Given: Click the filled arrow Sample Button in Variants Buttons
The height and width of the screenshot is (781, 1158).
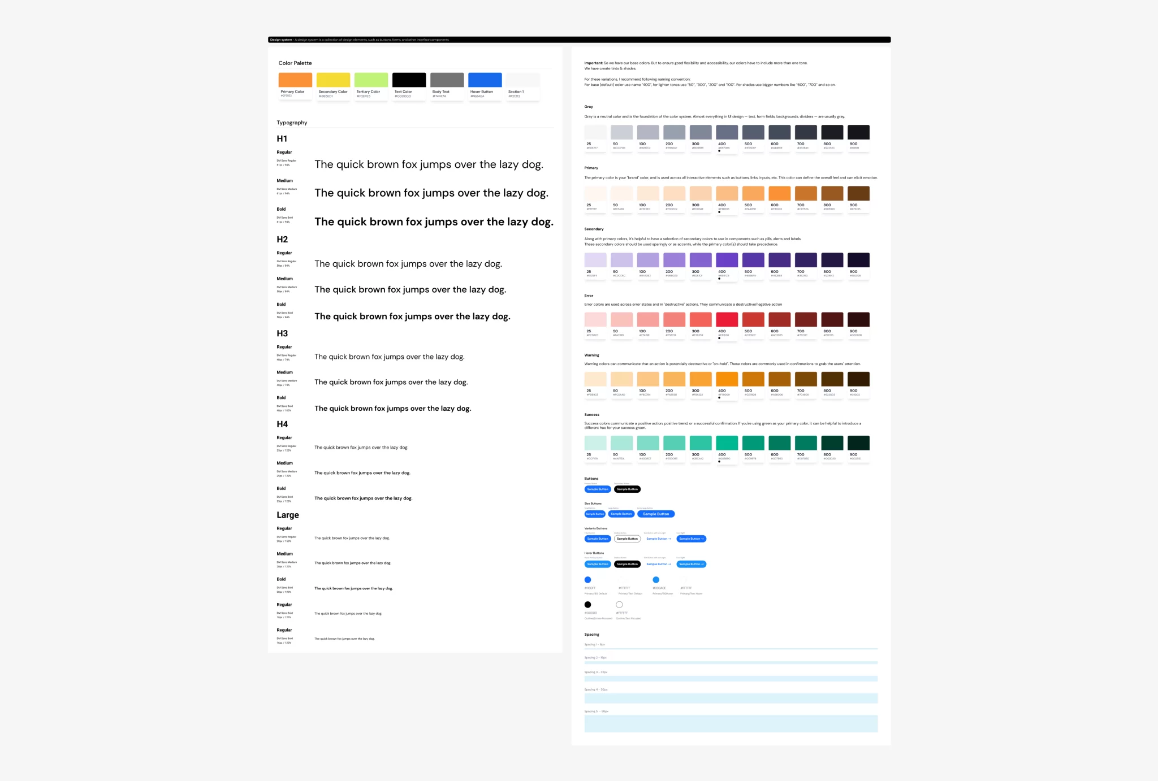Looking at the screenshot, I should [x=692, y=539].
